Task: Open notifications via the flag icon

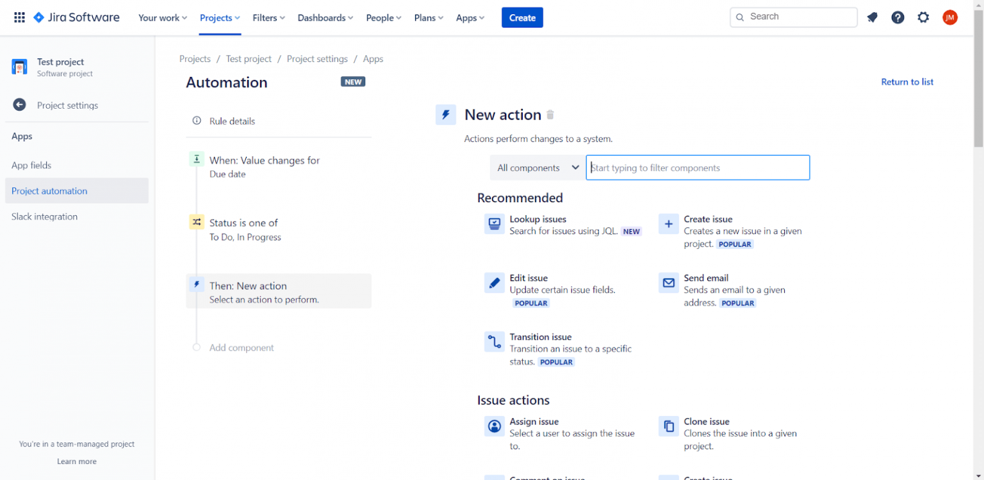Action: coord(872,17)
